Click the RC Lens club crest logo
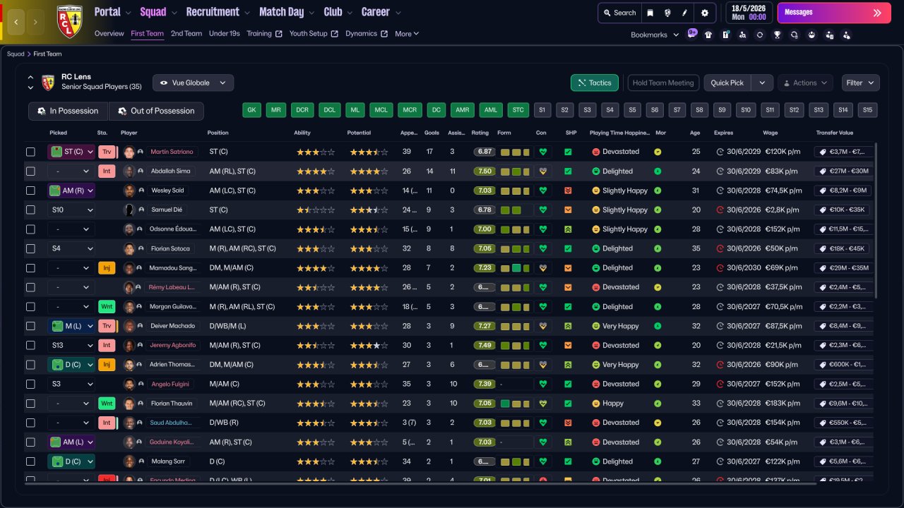904x508 pixels. (70, 21)
